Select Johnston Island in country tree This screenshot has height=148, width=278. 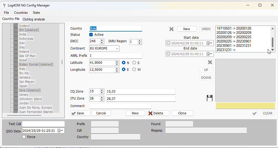(30, 99)
